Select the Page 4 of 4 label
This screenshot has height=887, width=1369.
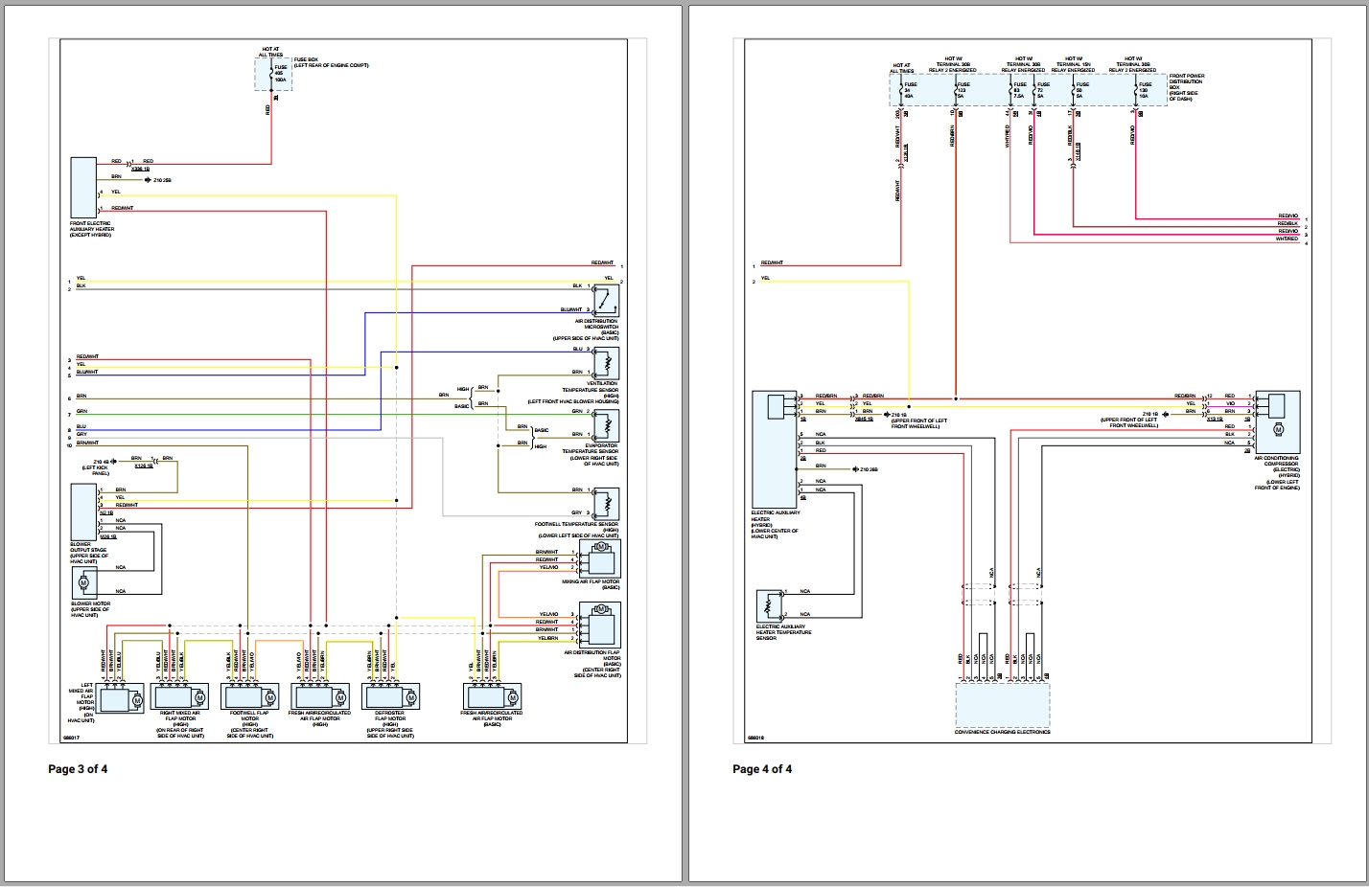tap(762, 768)
